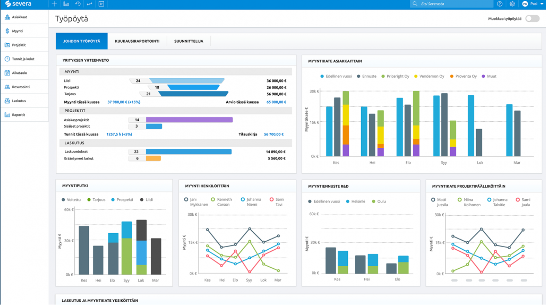Hide the Oulu series in Myyntiennuste legend
This screenshot has width=546, height=305.
pyautogui.click(x=379, y=201)
